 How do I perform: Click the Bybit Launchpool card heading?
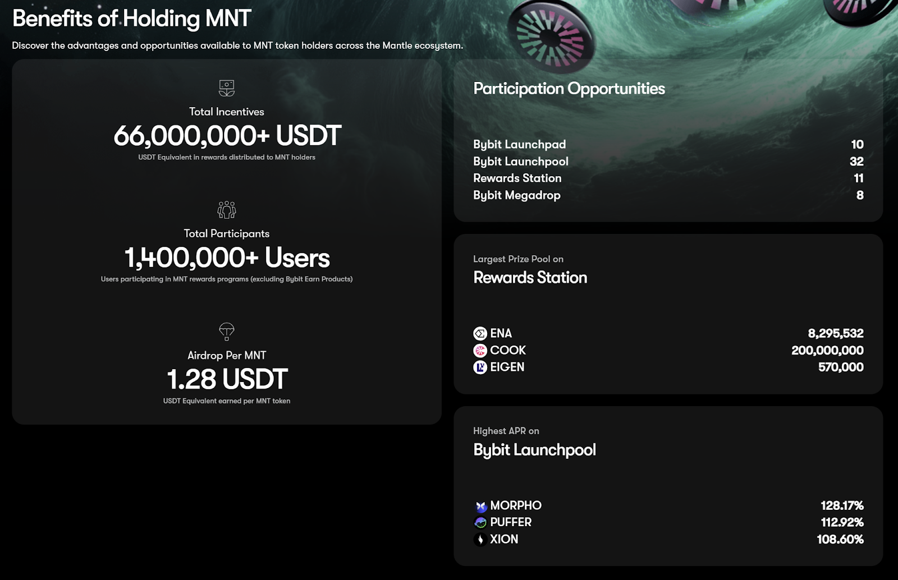point(534,450)
